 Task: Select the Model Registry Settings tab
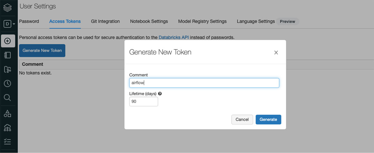(202, 21)
